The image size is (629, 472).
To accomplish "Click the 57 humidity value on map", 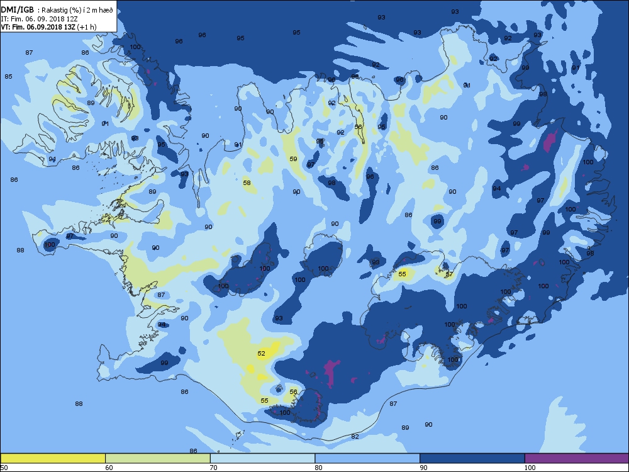I will (x=449, y=274).
